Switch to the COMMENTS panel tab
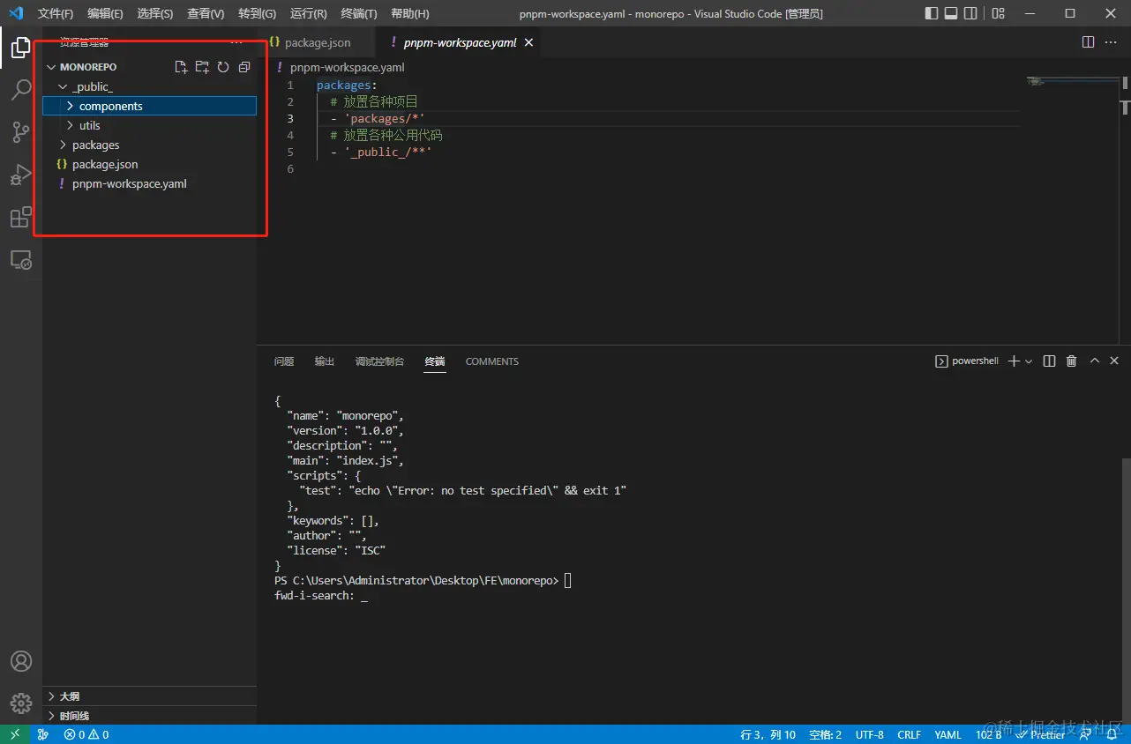This screenshot has height=744, width=1131. point(492,361)
